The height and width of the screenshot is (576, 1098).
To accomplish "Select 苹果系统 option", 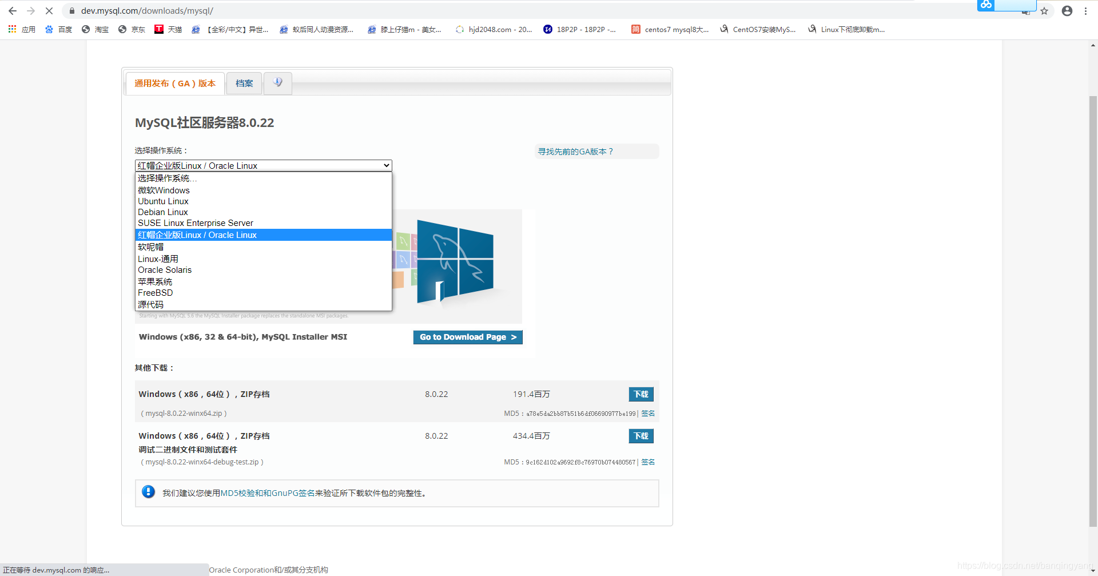I will (x=264, y=281).
